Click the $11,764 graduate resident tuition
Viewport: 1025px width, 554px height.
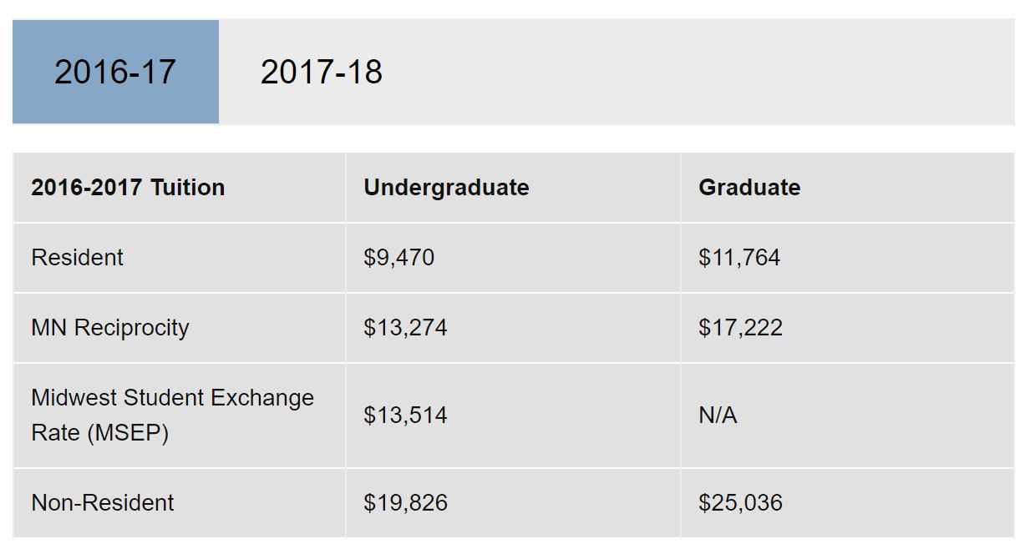pos(739,258)
